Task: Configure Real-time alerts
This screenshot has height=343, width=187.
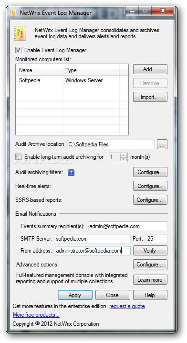Action: pos(150,186)
